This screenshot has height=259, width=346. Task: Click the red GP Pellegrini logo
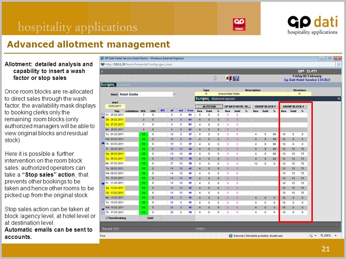tap(239, 24)
